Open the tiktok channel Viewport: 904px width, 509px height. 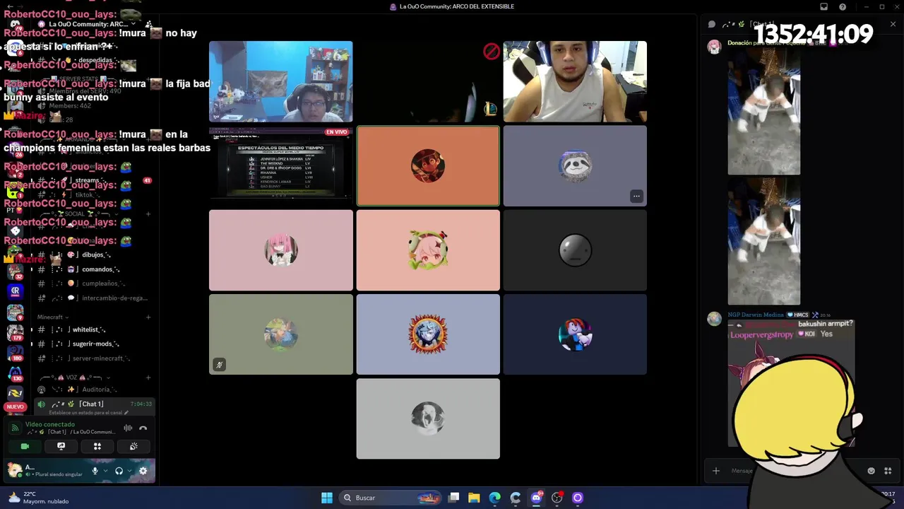(x=93, y=194)
